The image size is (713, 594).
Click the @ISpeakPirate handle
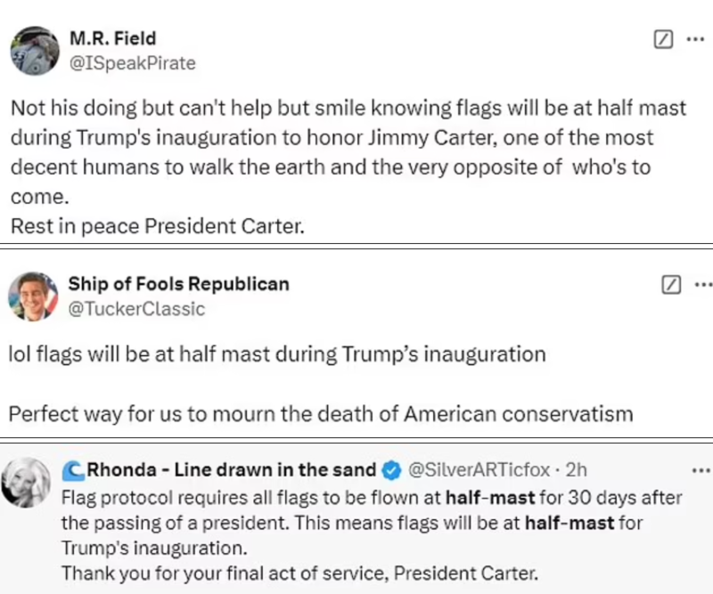point(132,63)
